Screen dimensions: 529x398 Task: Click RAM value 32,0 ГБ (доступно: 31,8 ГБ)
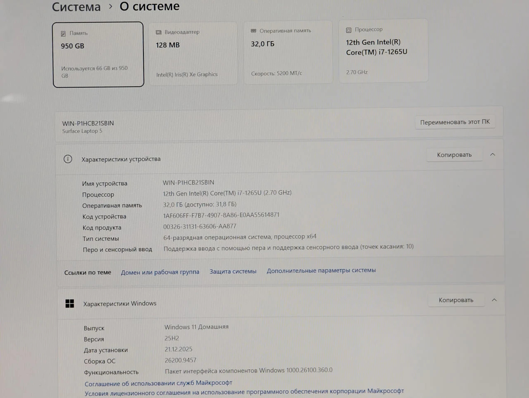point(200,204)
